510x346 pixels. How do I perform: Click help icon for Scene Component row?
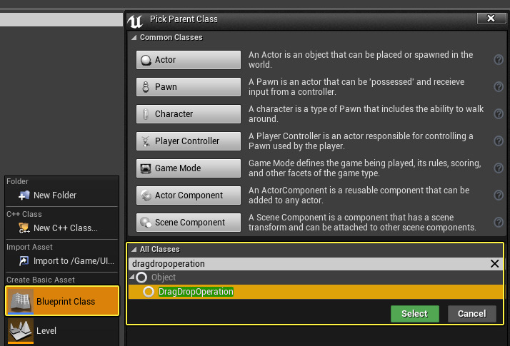point(499,223)
